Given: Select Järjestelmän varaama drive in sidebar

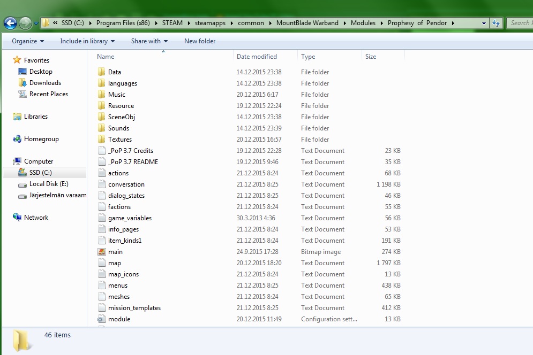Looking at the screenshot, I should 57,195.
